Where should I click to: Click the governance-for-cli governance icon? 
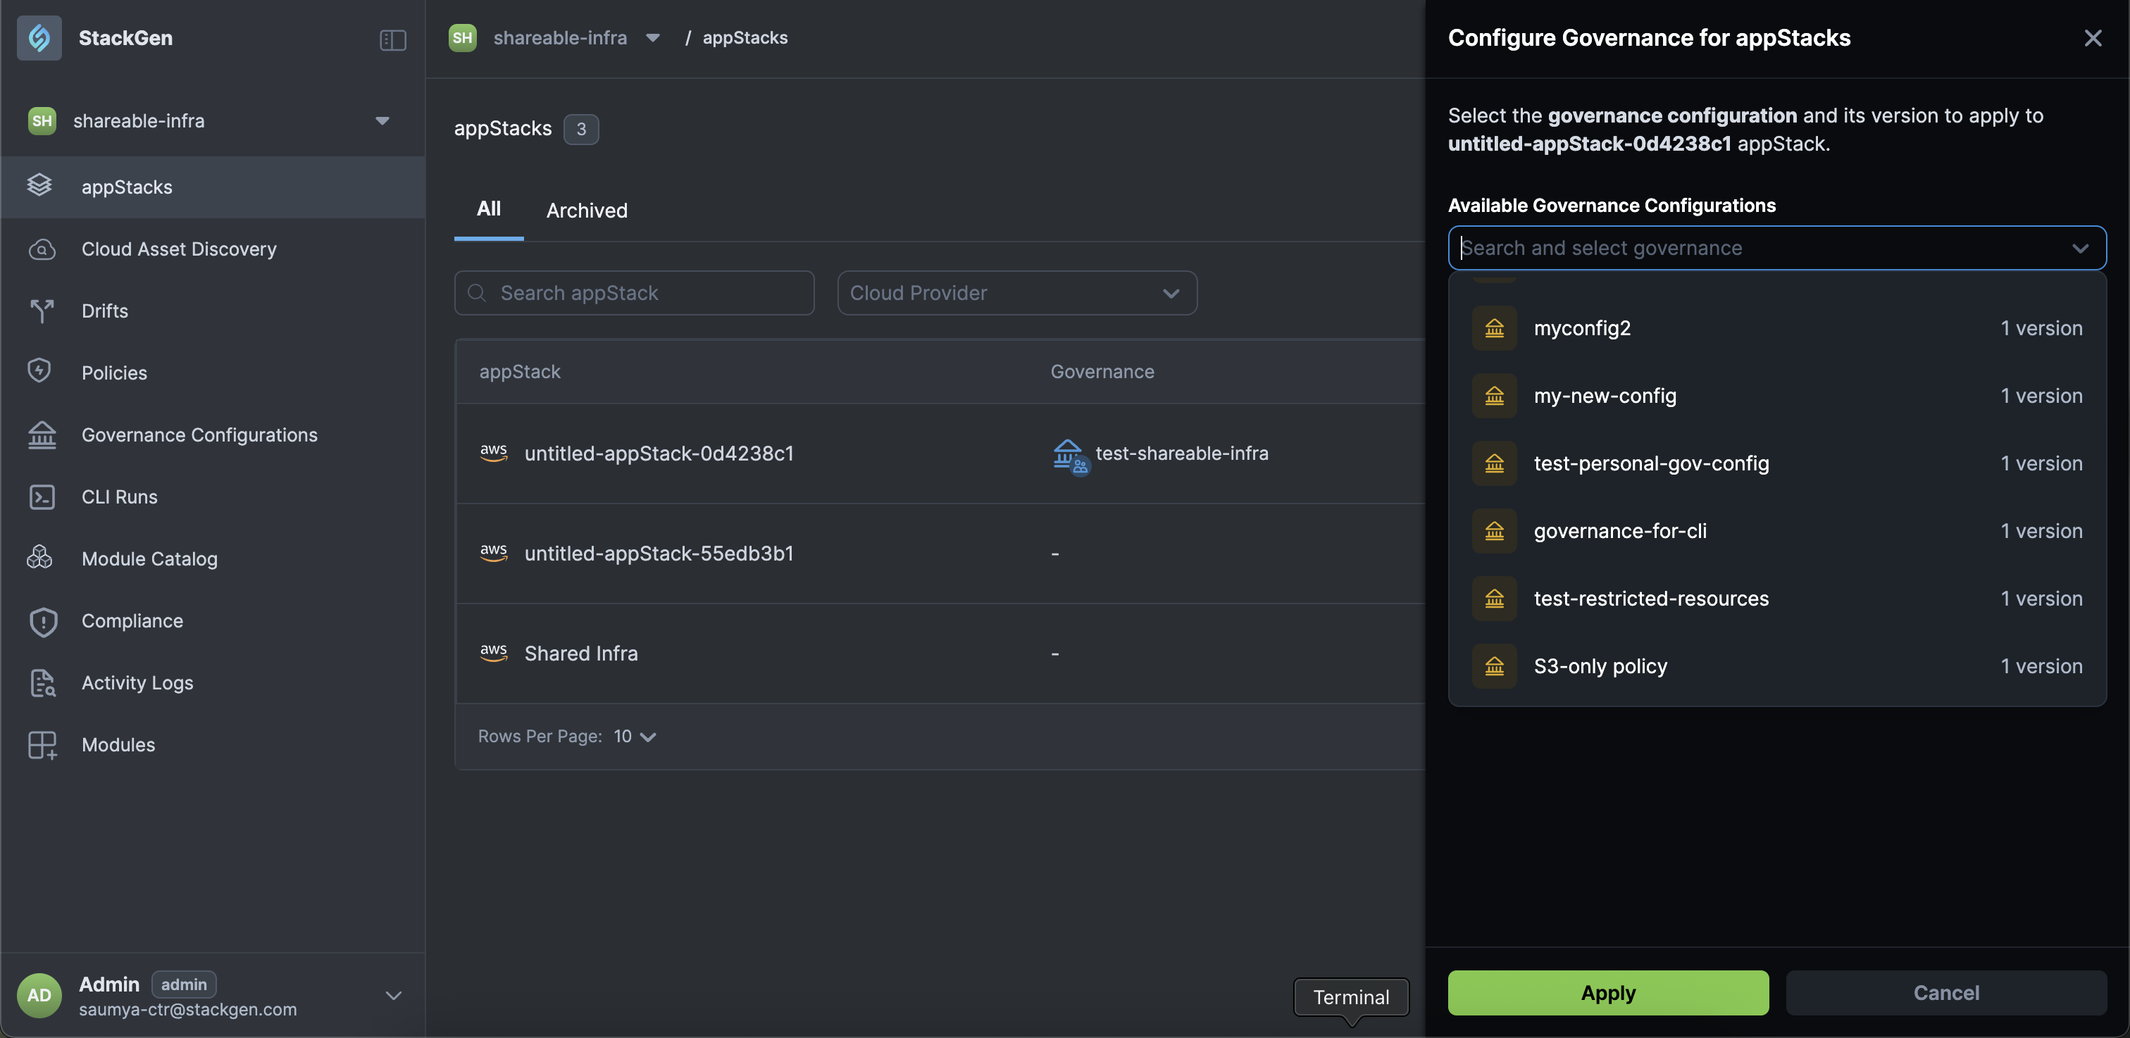pyautogui.click(x=1494, y=530)
